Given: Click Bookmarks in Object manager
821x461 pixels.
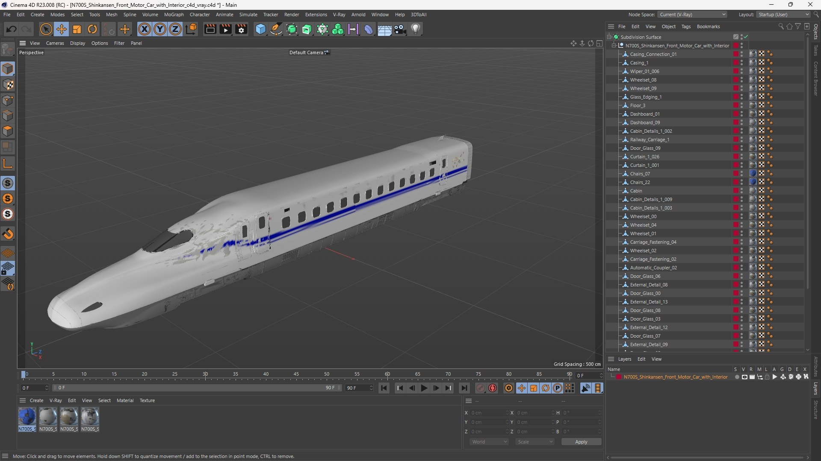Looking at the screenshot, I should click(x=708, y=26).
